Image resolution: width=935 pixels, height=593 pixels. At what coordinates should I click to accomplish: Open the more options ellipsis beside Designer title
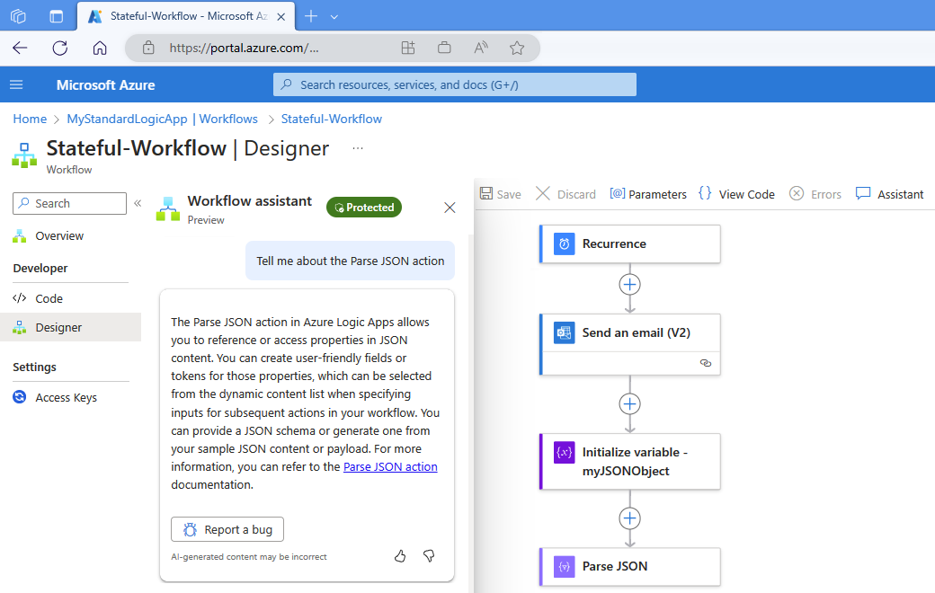pos(358,148)
